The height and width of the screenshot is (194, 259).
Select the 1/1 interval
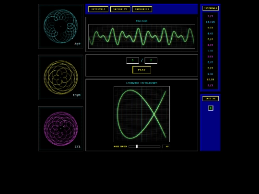coord(210,16)
